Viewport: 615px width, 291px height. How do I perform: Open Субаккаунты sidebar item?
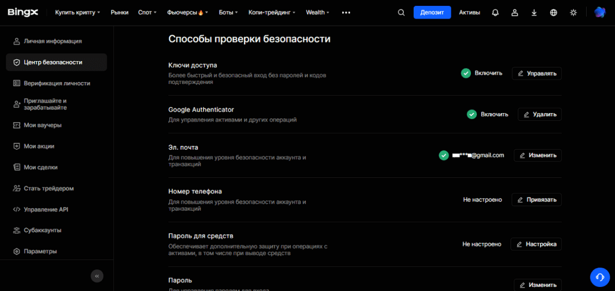[43, 230]
